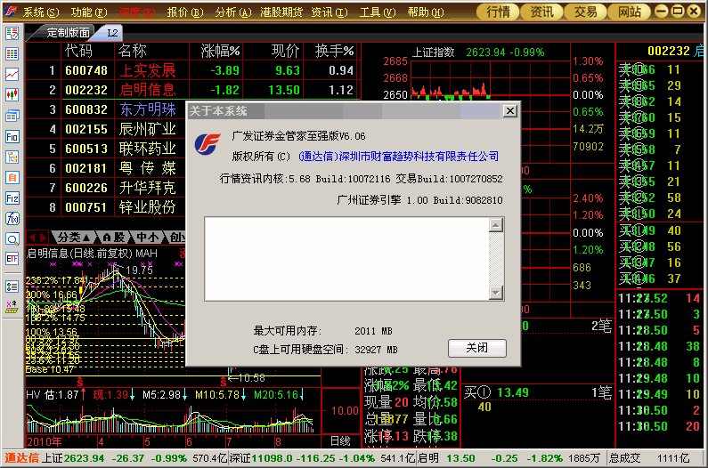708x468 pixels.
Task: Open the 功能(F) menu
Action: pyautogui.click(x=89, y=12)
